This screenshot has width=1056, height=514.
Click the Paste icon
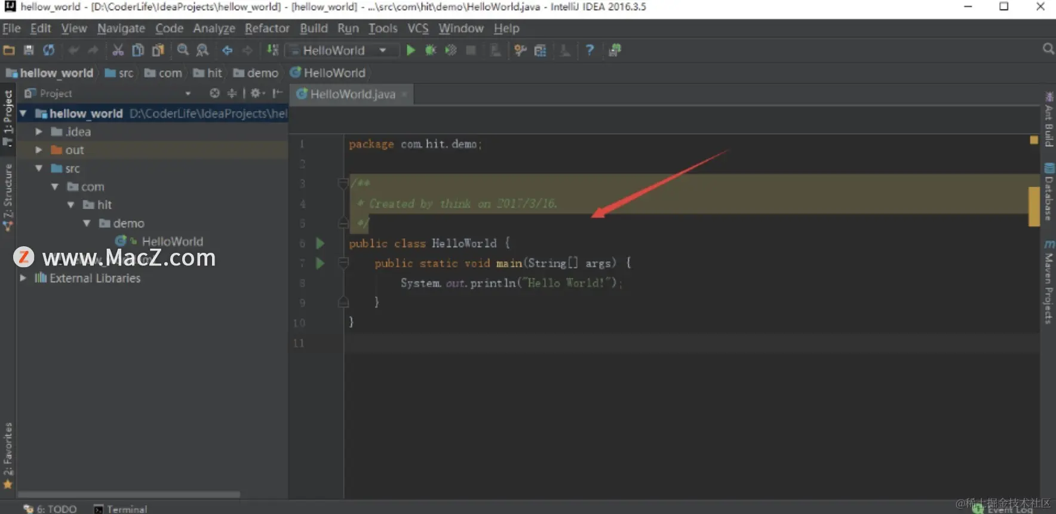158,51
